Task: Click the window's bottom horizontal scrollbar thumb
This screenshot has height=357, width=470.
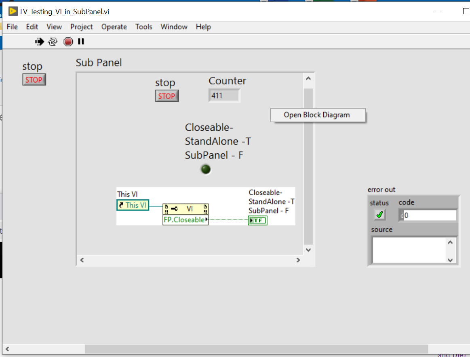Action: tap(256, 349)
